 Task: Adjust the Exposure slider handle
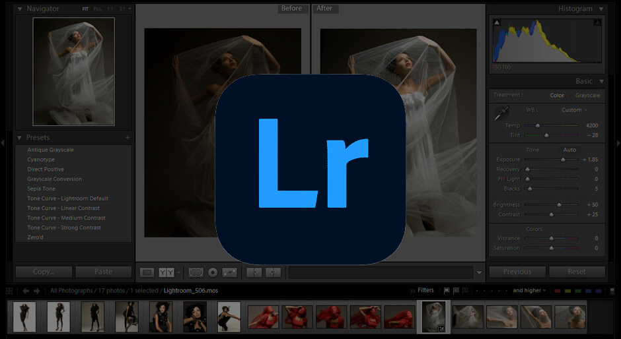click(563, 160)
